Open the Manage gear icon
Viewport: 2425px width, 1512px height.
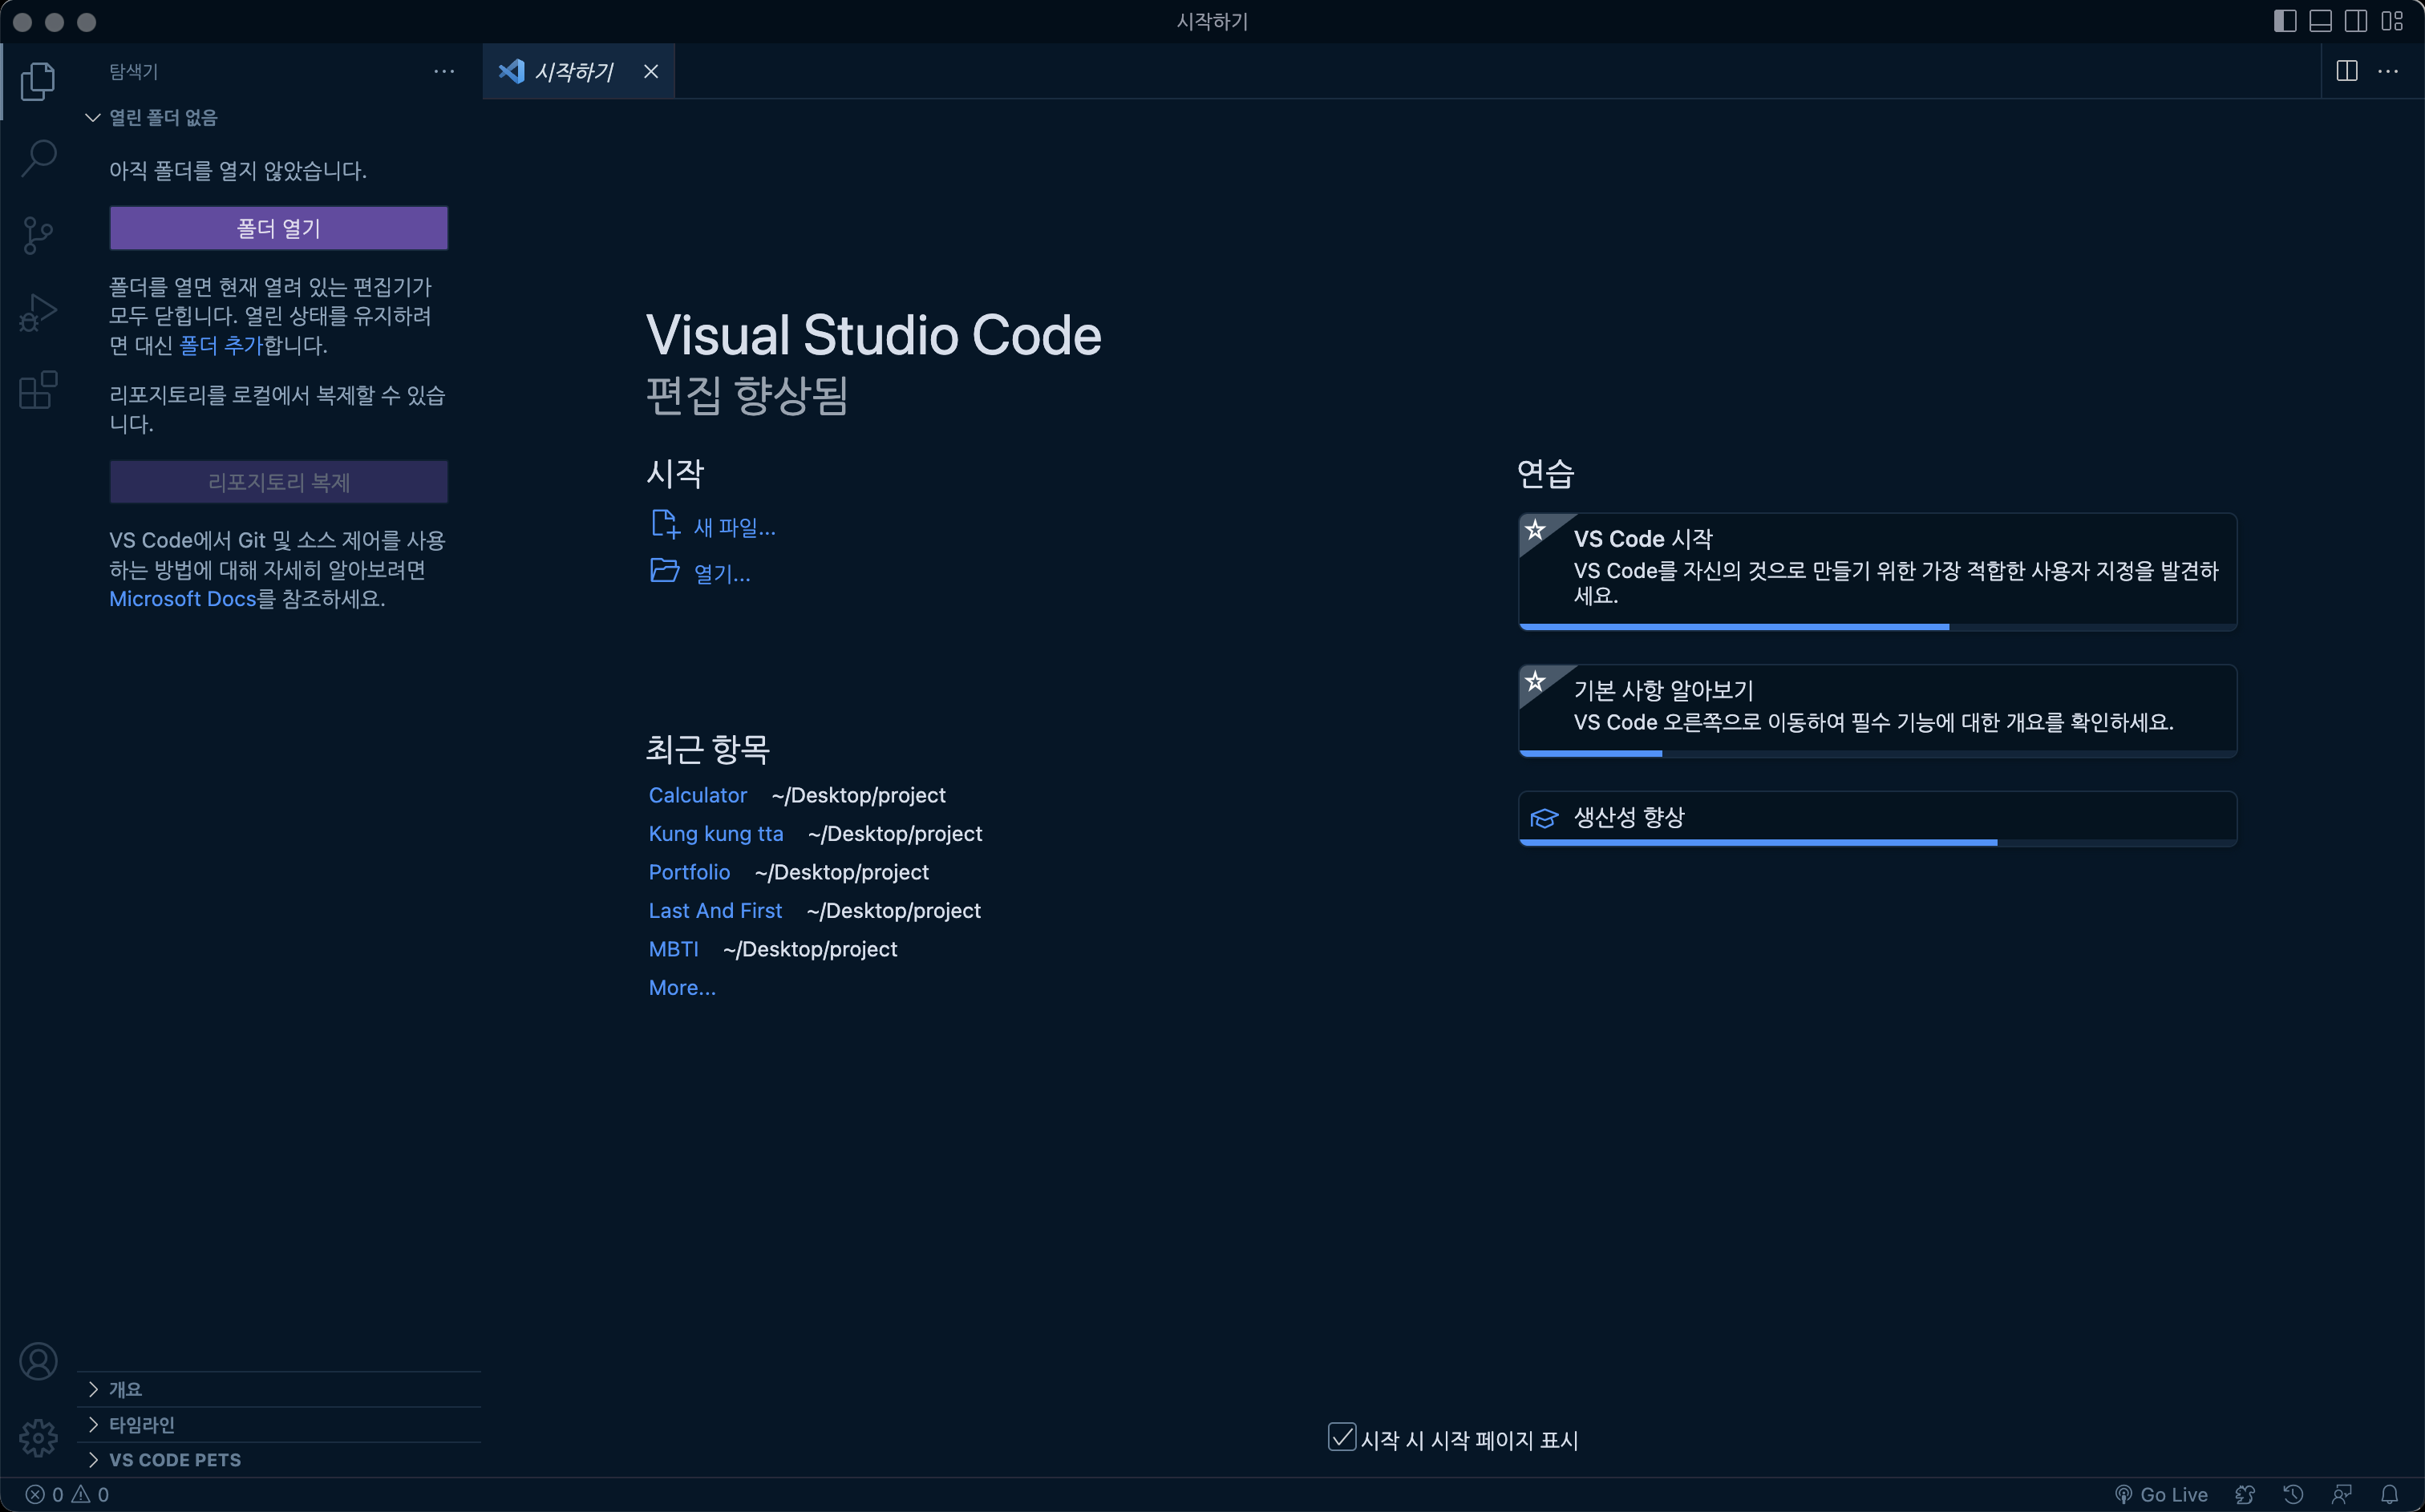click(x=38, y=1438)
